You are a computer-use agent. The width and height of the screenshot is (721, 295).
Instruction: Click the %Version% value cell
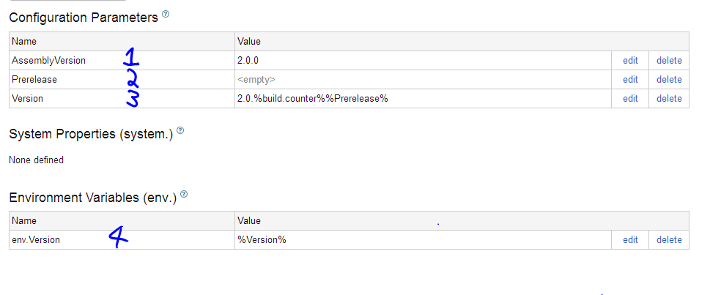click(423, 240)
